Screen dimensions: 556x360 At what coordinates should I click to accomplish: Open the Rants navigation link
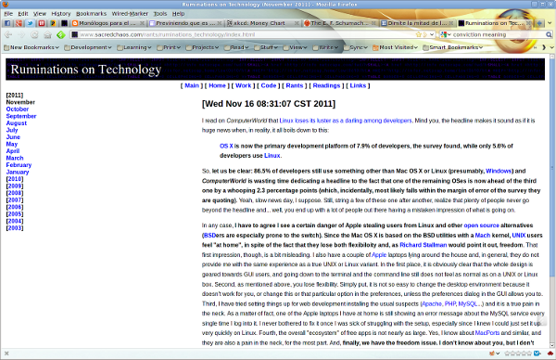295,85
